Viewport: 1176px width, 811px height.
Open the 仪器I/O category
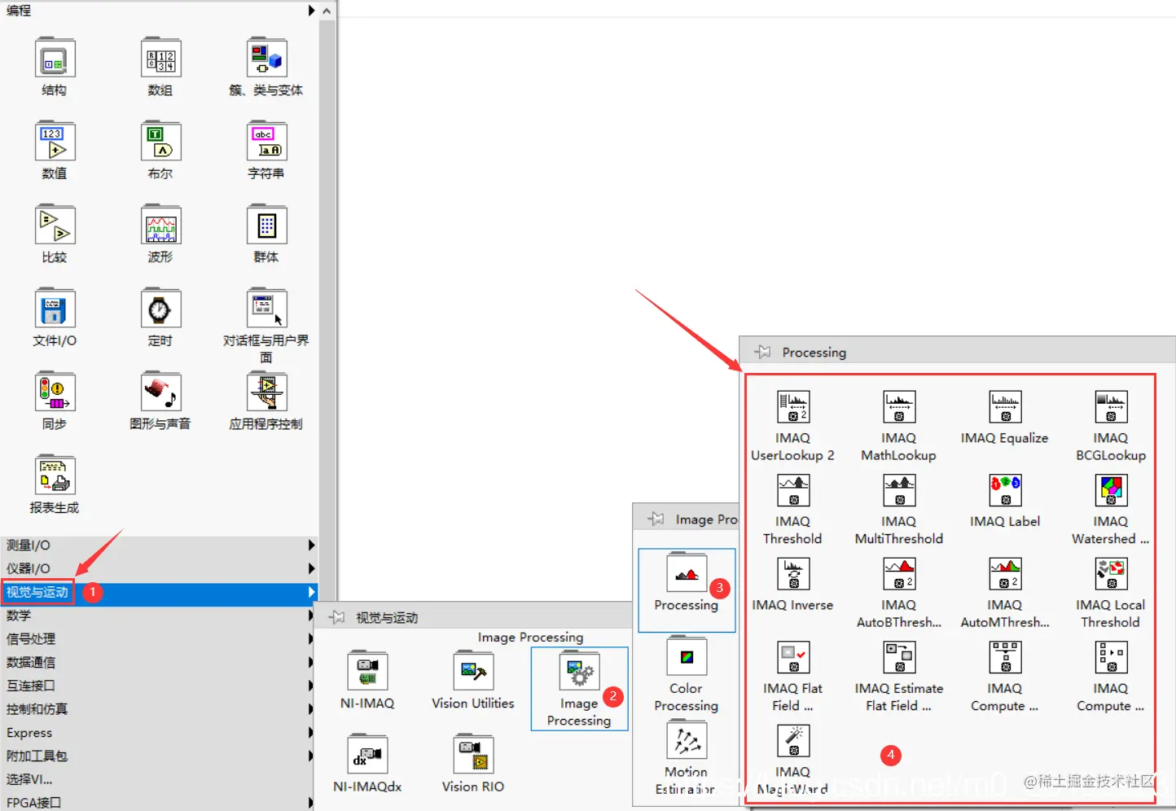tap(159, 568)
